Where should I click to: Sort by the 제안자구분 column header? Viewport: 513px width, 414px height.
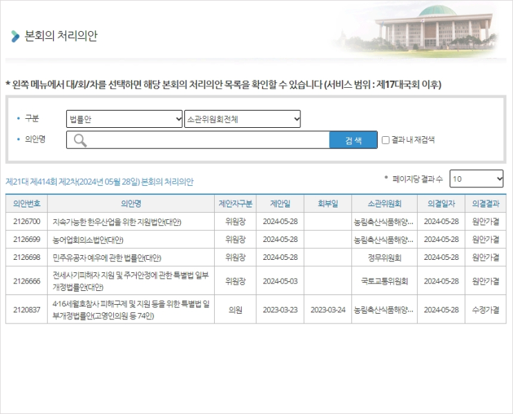coord(235,204)
